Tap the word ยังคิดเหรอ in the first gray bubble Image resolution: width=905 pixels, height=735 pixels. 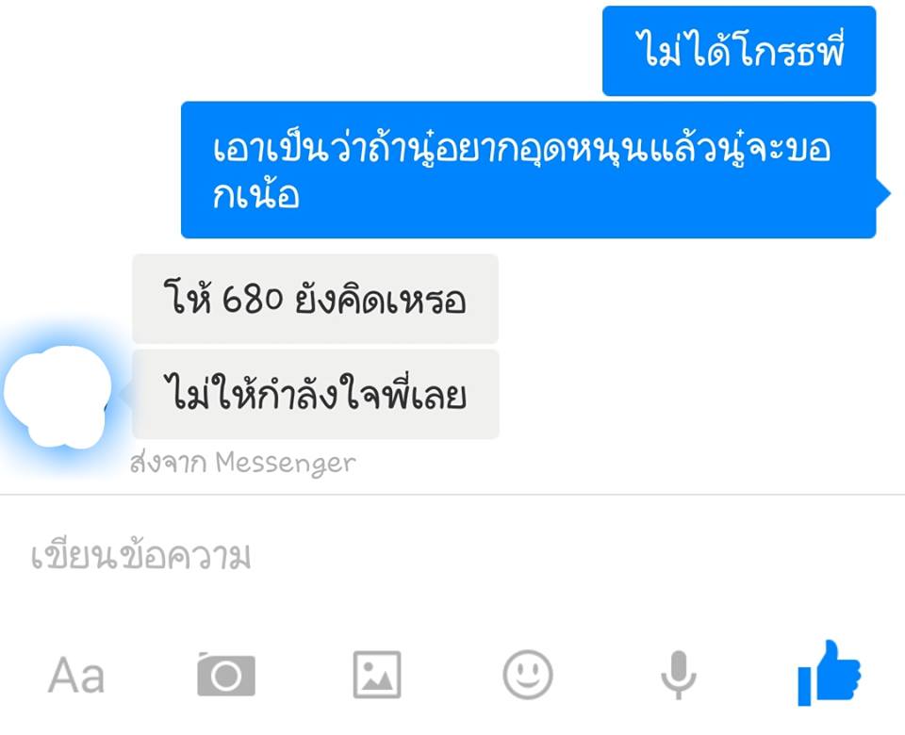point(380,300)
